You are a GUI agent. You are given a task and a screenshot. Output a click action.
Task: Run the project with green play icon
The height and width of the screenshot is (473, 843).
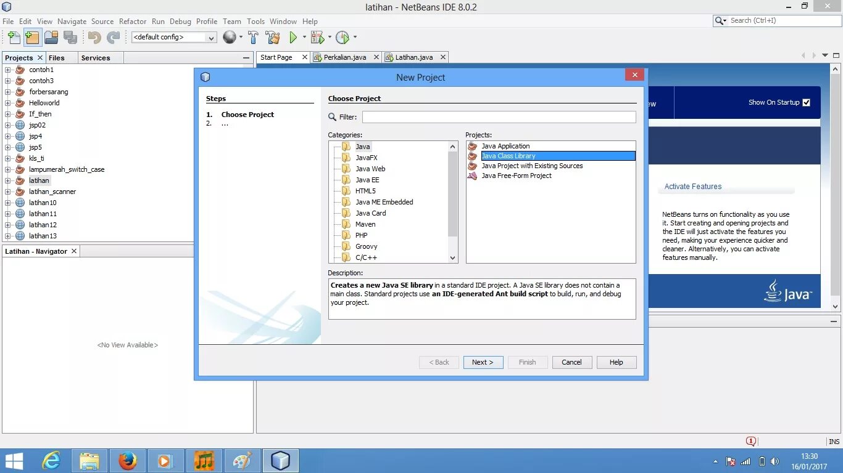pyautogui.click(x=293, y=38)
